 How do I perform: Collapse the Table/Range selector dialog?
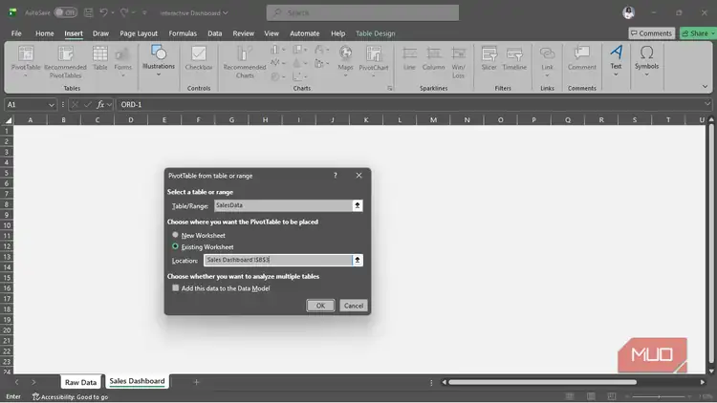coord(358,205)
